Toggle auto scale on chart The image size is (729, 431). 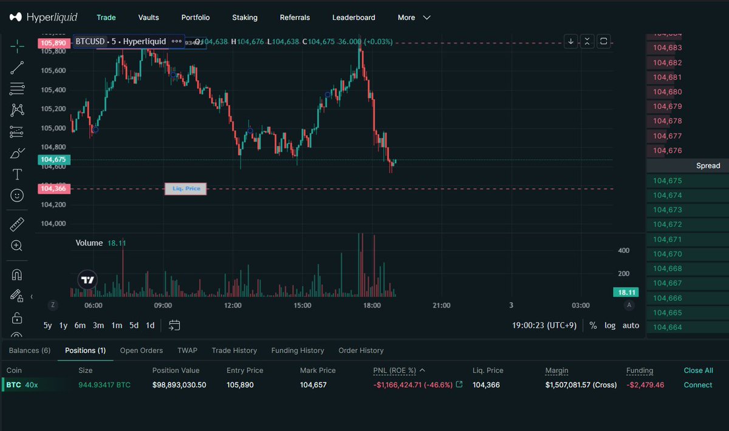(x=631, y=325)
